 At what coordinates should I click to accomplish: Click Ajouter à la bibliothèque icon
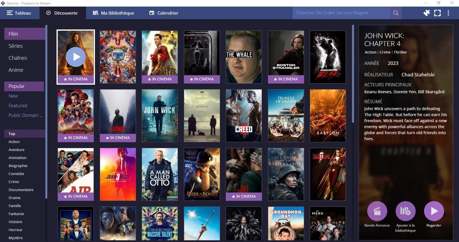coord(405,211)
